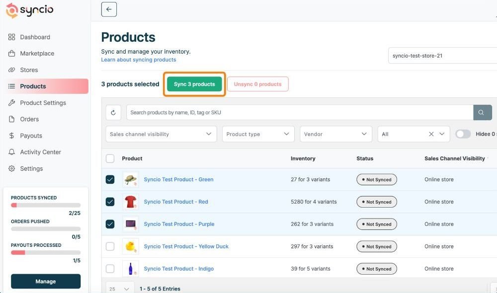
Task: Uncheck Syncio Test Product - Red checkbox
Action: 110,202
